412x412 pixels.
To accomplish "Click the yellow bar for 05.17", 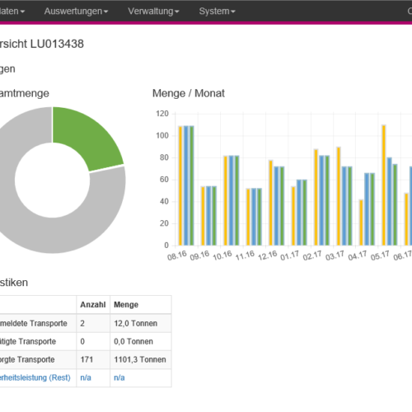I will point(384,185).
